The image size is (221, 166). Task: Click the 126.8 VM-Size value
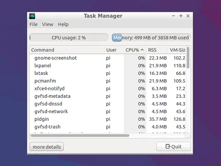[x=179, y=119]
